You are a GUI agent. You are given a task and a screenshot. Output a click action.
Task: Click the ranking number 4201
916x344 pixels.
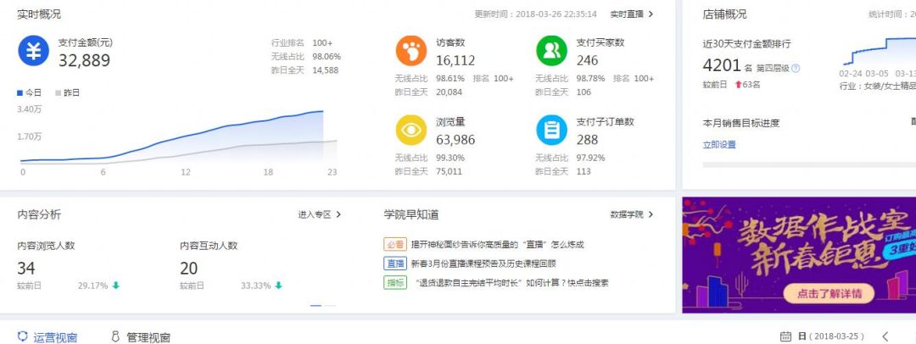point(722,65)
